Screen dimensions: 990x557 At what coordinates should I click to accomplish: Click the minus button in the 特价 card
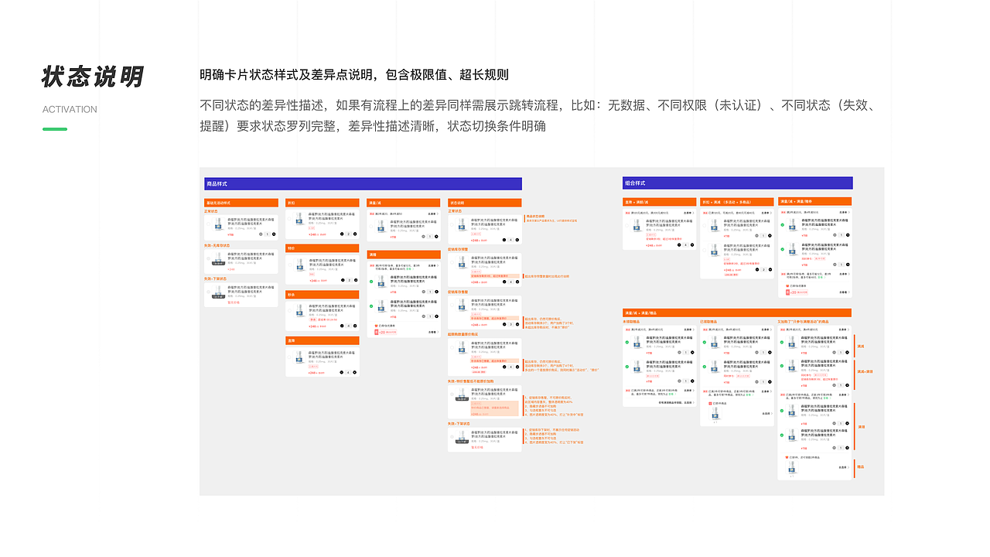coord(343,280)
